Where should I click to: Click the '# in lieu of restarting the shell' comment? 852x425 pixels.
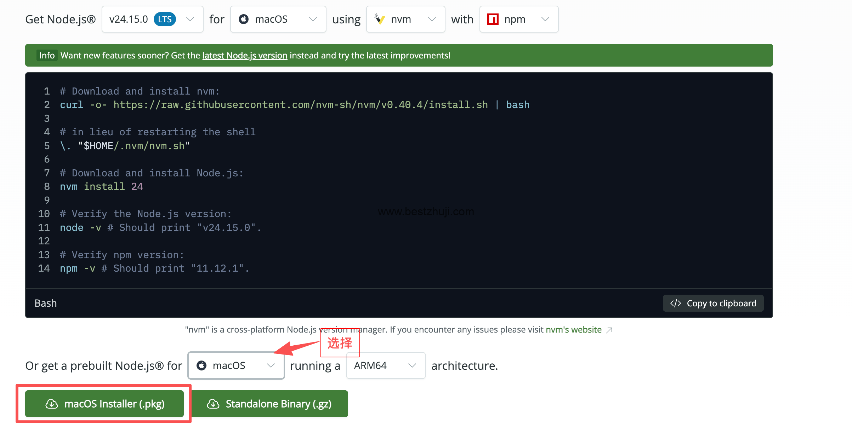tap(158, 132)
